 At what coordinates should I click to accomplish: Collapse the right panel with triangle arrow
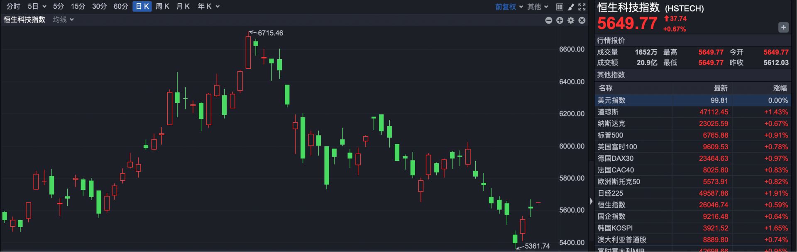point(591,201)
